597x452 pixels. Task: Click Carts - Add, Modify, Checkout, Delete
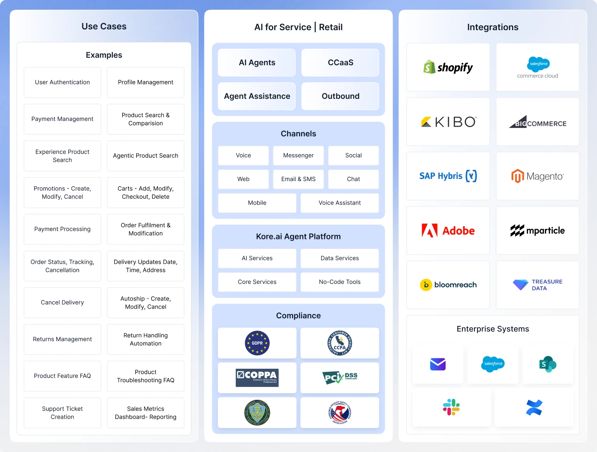point(145,192)
